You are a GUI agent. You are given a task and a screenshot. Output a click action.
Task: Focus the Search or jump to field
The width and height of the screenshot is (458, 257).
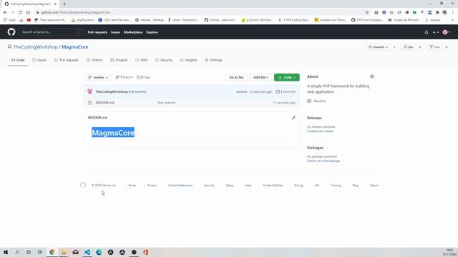click(x=52, y=32)
